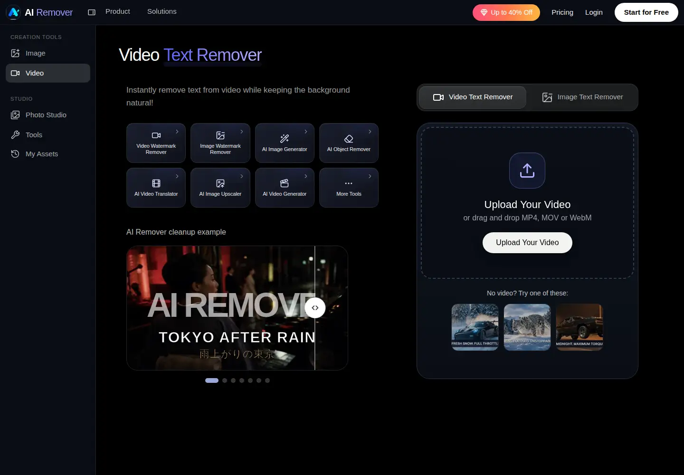The height and width of the screenshot is (475, 684).
Task: Click the AI Object Remover eraser icon
Action: point(349,139)
